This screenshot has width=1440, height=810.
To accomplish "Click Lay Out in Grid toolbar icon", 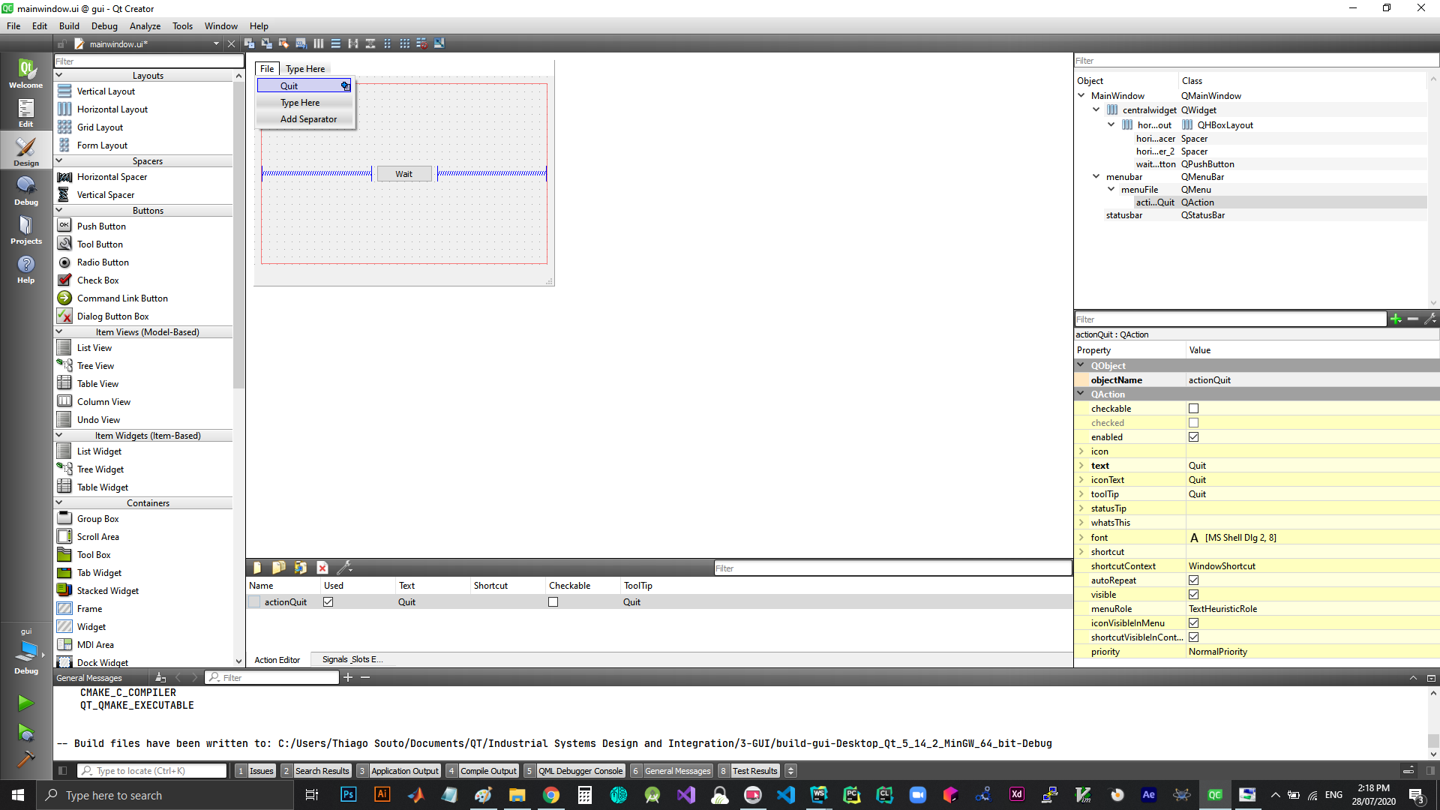I will coord(404,43).
